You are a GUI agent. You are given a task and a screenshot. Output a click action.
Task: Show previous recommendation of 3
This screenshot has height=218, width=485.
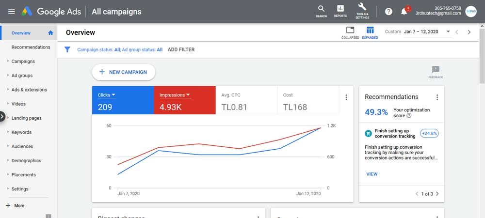pyautogui.click(x=417, y=194)
